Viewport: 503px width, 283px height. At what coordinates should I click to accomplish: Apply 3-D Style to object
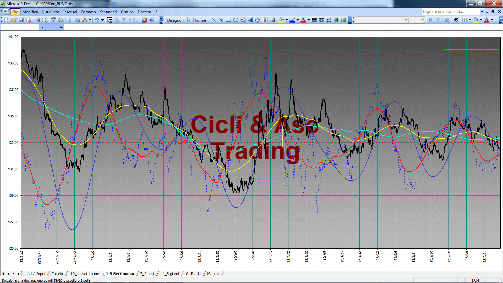[x=343, y=20]
